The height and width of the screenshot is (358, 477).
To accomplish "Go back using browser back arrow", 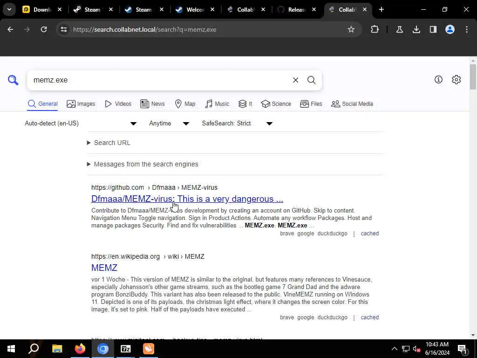I will click(10, 29).
